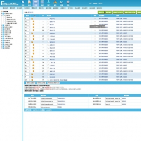Click the hotnews.js address field

click(x=49, y=99)
